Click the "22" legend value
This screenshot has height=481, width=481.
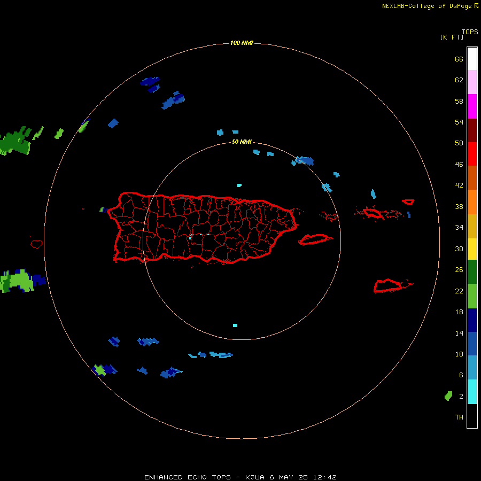pos(459,291)
